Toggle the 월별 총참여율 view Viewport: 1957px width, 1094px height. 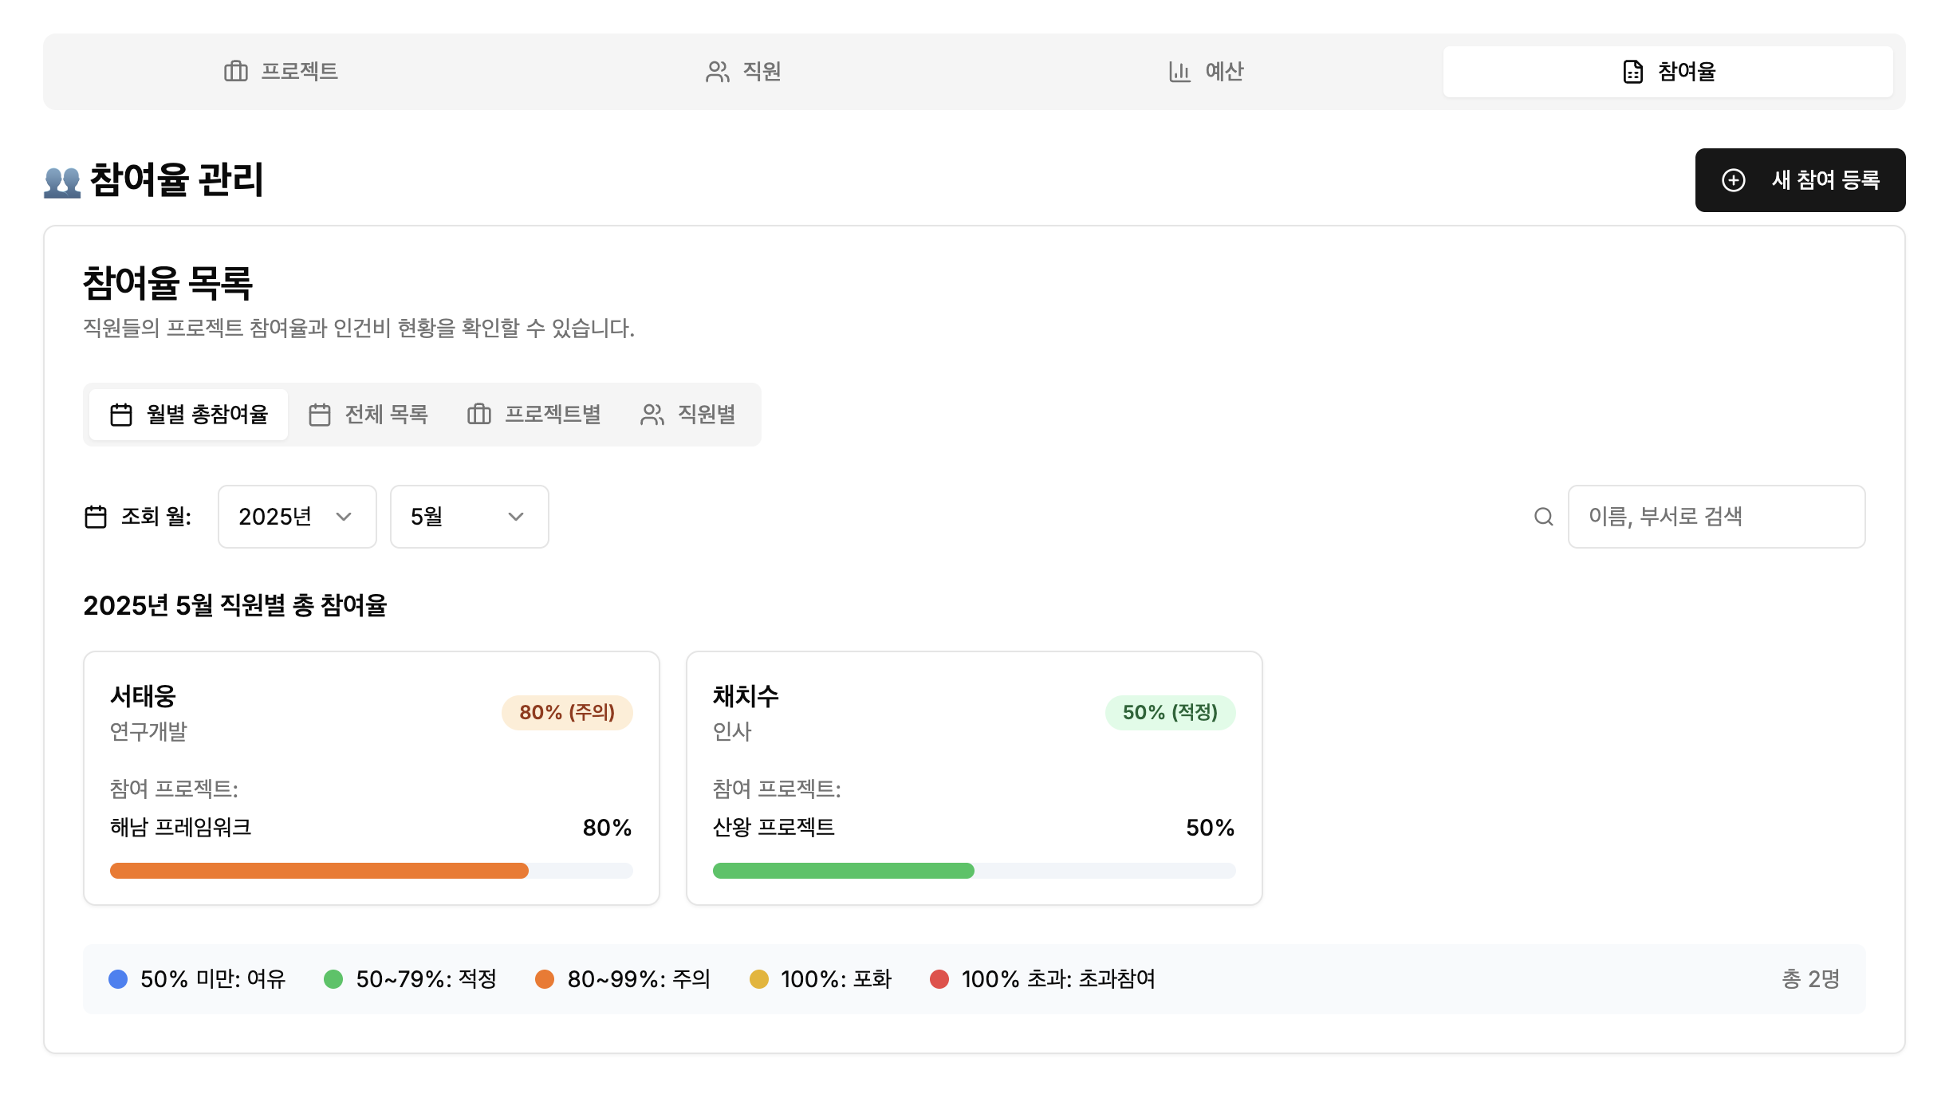187,414
